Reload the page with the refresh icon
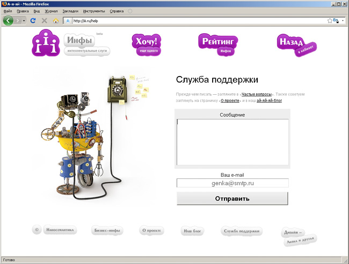The width and height of the screenshot is (349, 264). 33,20
